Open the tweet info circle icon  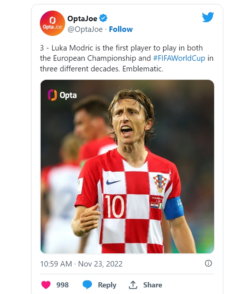(208, 263)
